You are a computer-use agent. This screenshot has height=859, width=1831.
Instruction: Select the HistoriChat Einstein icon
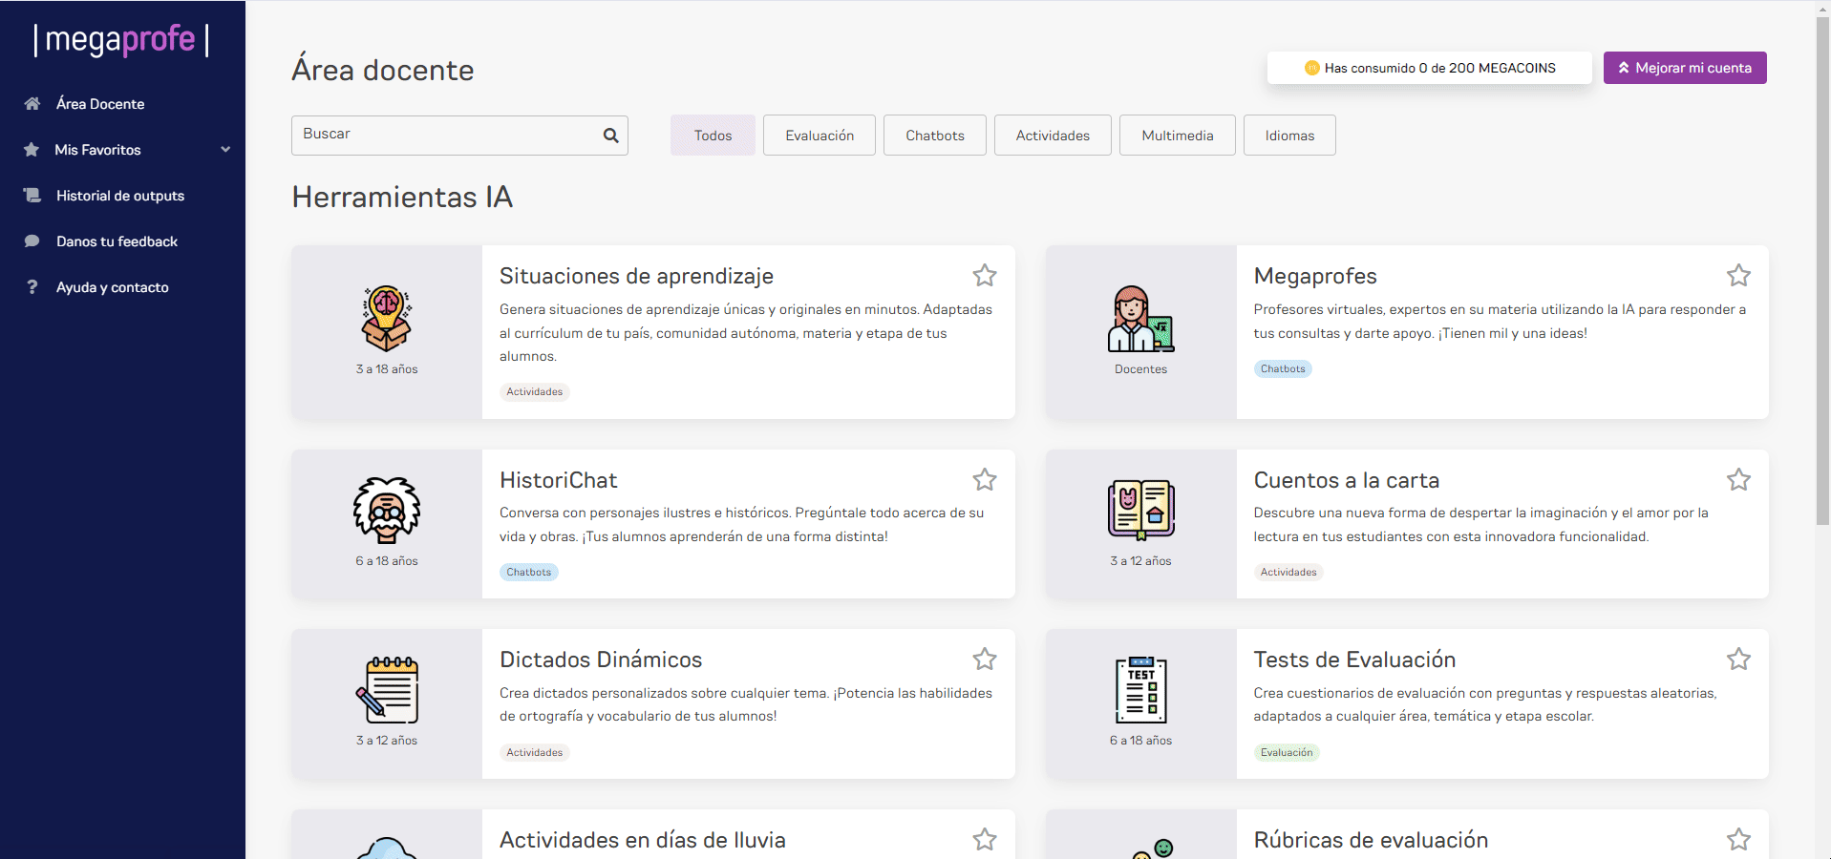tap(386, 509)
